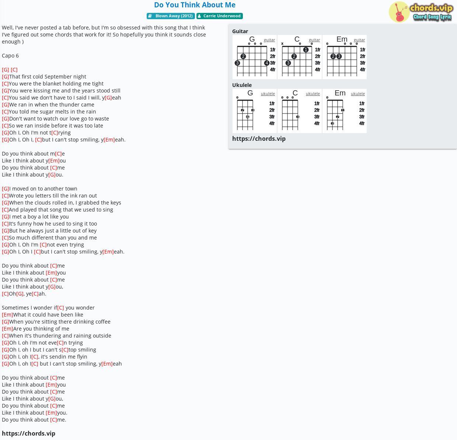Click the chords.vip URL under the ukulele diagrams
This screenshot has height=440, width=457.
pos(259,139)
